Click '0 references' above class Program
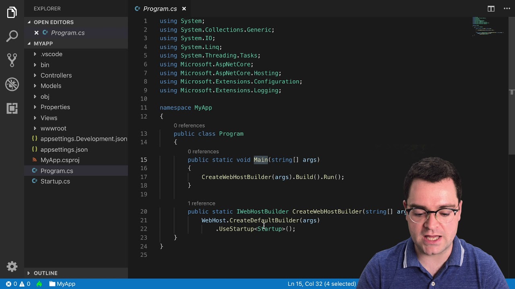 [189, 126]
